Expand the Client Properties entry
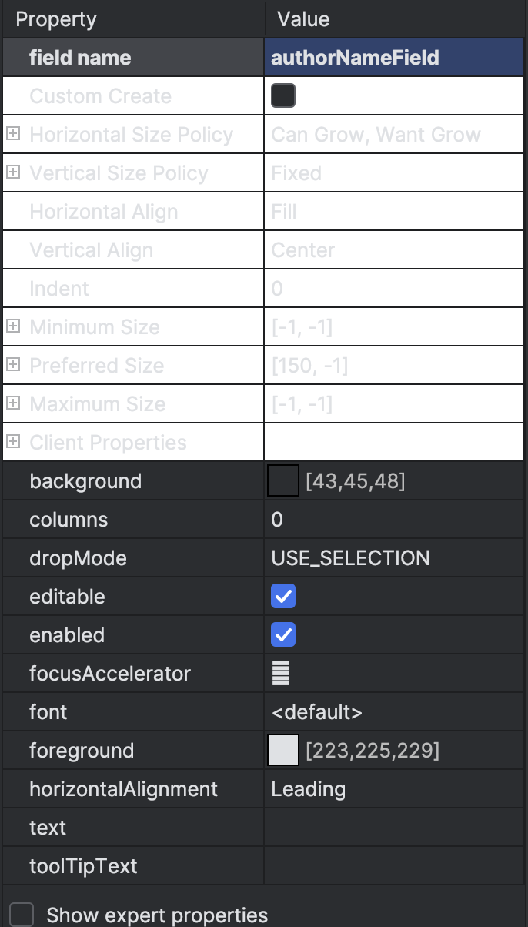This screenshot has height=927, width=528. tap(12, 442)
